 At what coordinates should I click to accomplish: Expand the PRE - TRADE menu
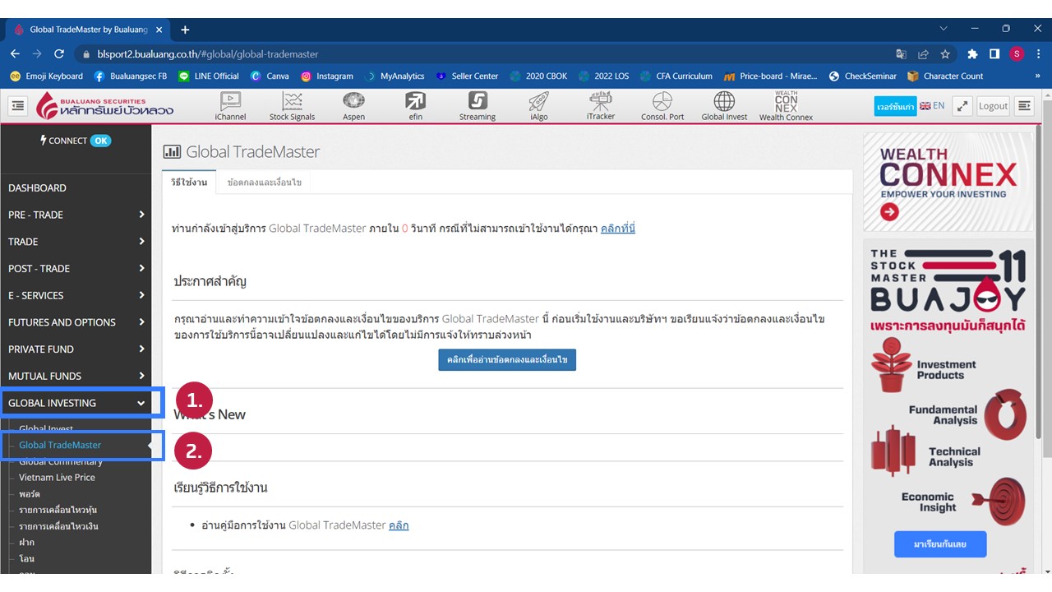[76, 215]
